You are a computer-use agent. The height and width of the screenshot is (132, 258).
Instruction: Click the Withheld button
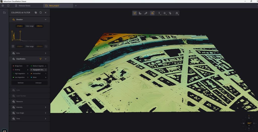pyautogui.click(x=21, y=83)
